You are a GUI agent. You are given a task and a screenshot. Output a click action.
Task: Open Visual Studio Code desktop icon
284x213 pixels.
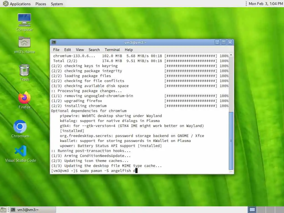pyautogui.click(x=21, y=153)
